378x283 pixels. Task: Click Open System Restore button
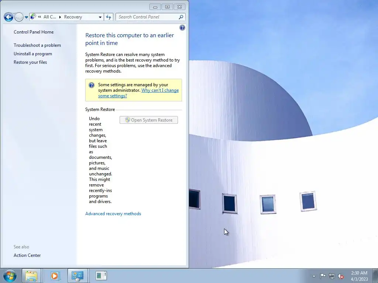tap(149, 120)
